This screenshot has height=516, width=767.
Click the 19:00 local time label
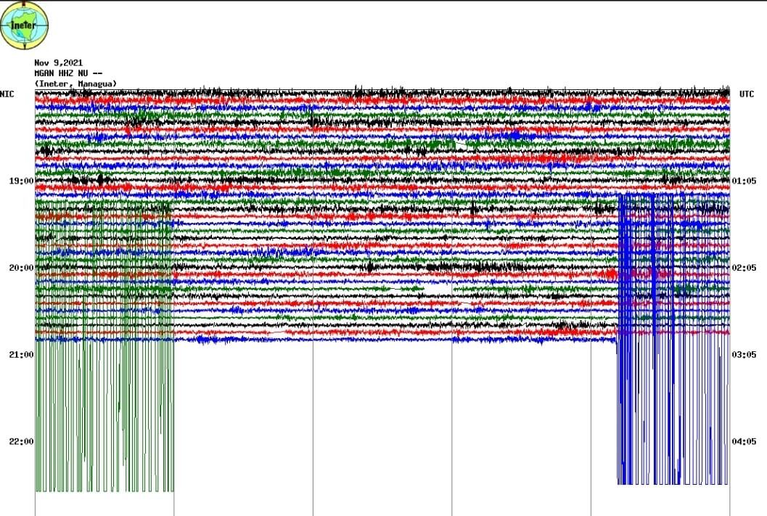[x=22, y=181]
